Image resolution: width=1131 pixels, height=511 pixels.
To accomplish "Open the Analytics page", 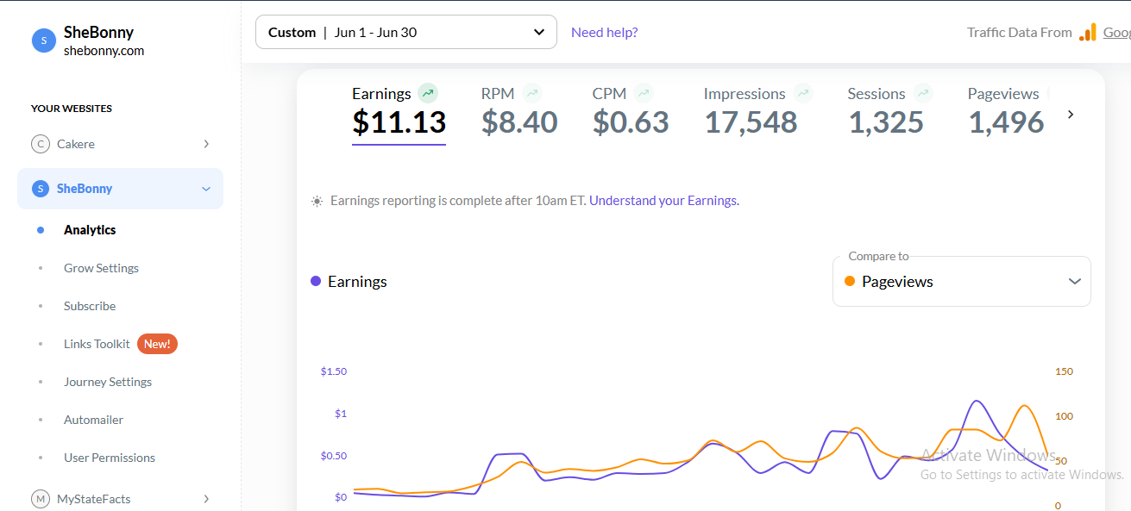I will tap(90, 230).
